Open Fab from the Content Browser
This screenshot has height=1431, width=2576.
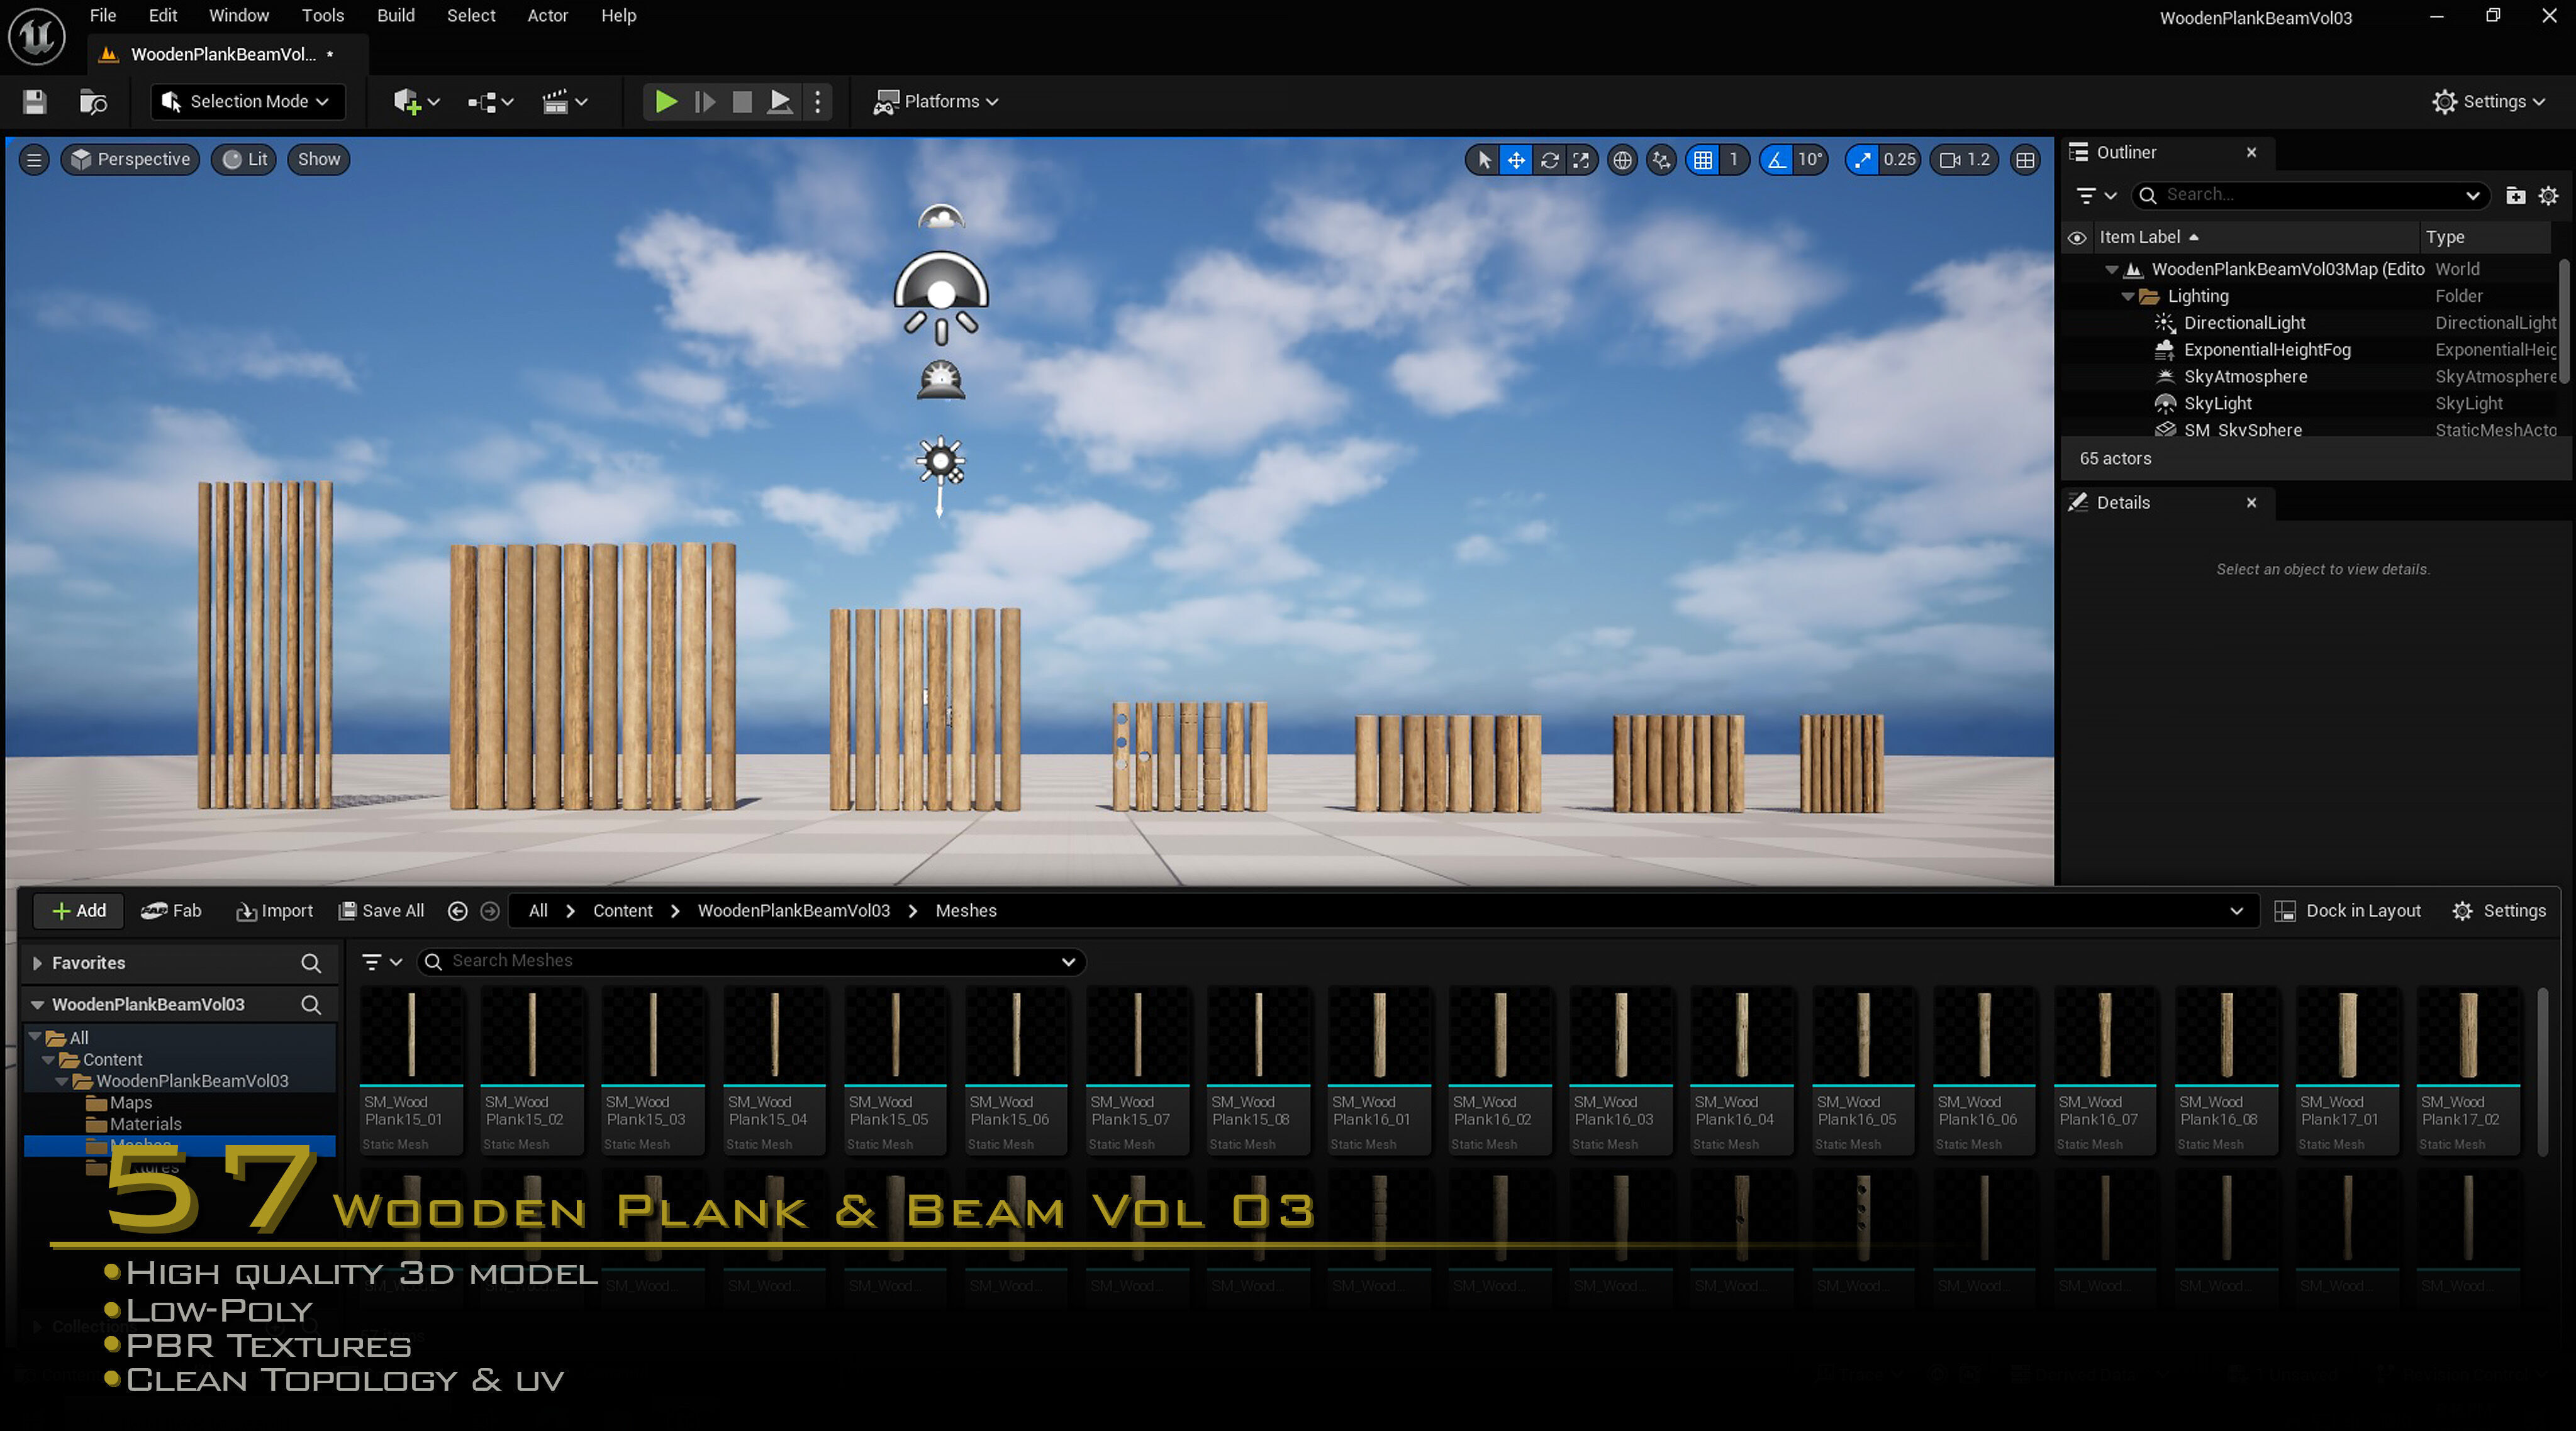(x=171, y=910)
